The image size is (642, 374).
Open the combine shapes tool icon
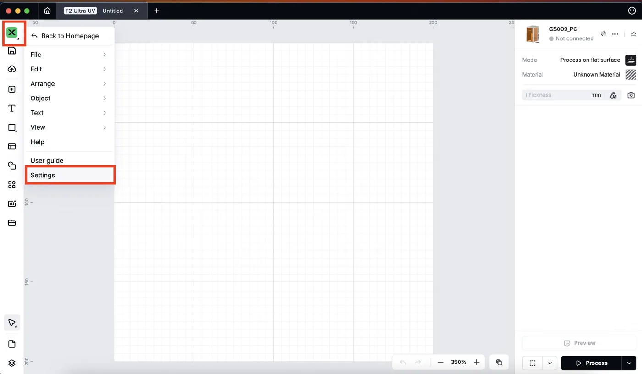[12, 165]
